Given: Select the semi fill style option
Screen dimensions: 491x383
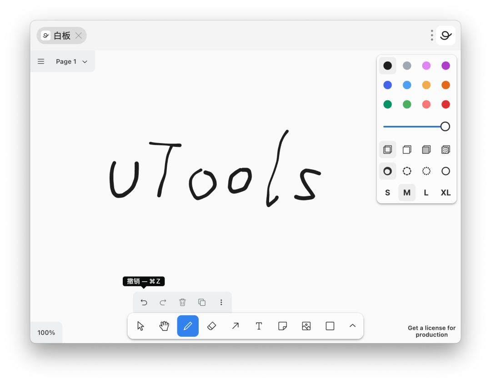Looking at the screenshot, I should [407, 149].
